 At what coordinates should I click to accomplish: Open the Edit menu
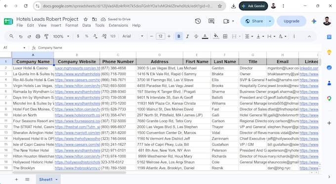pos(30,25)
